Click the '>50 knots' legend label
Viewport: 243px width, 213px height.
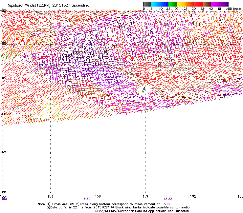tap(233, 9)
